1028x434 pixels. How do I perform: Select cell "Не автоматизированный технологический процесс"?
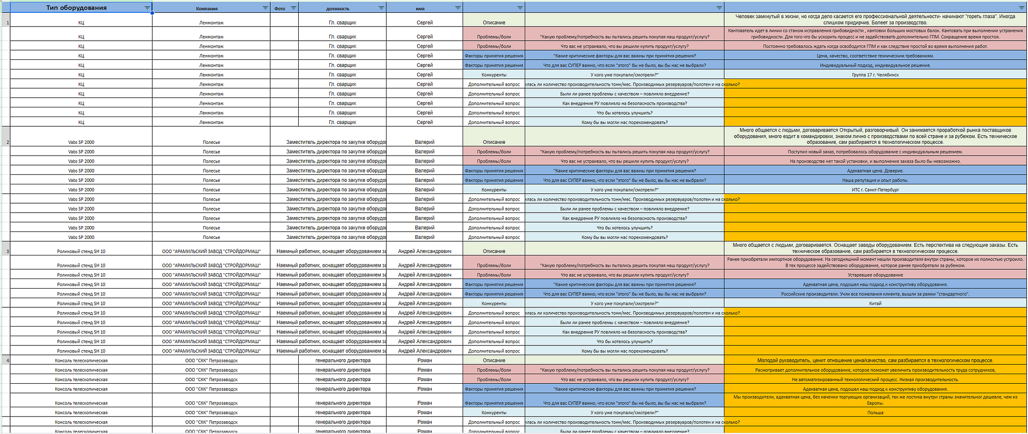coord(875,379)
